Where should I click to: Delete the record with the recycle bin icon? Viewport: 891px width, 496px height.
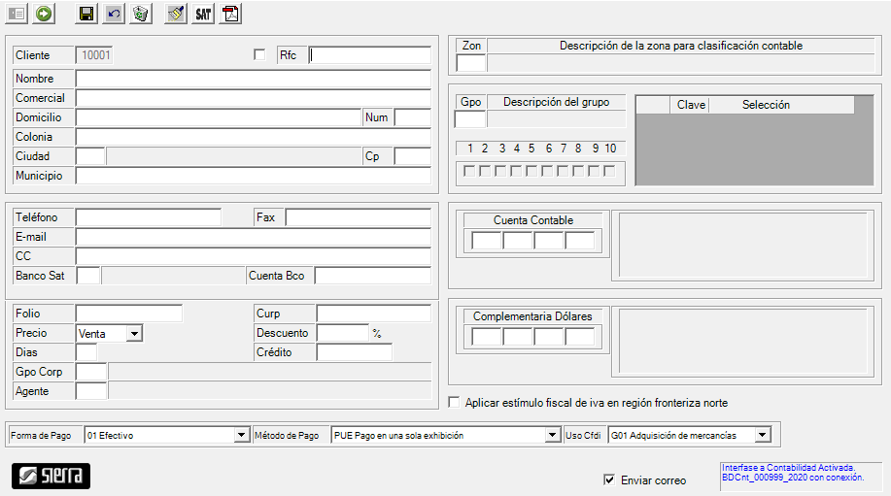coord(141,14)
